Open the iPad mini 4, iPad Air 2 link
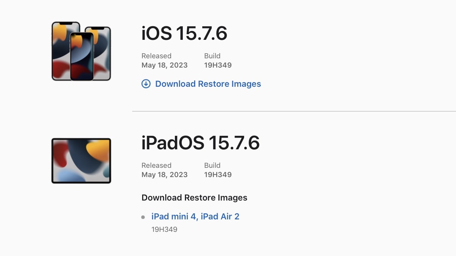Image resolution: width=456 pixels, height=256 pixels. pos(195,217)
